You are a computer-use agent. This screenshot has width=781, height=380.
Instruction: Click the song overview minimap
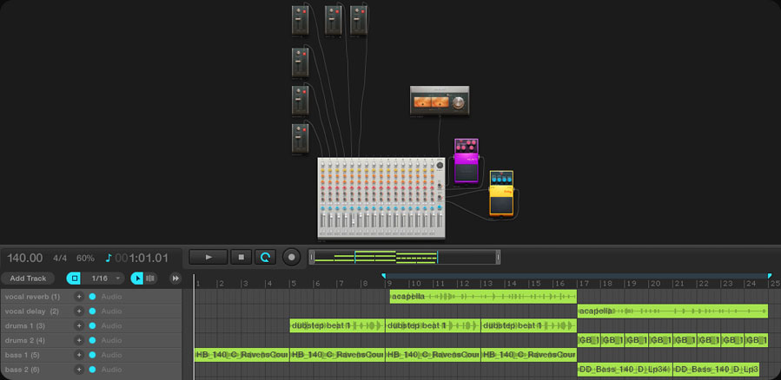point(405,257)
